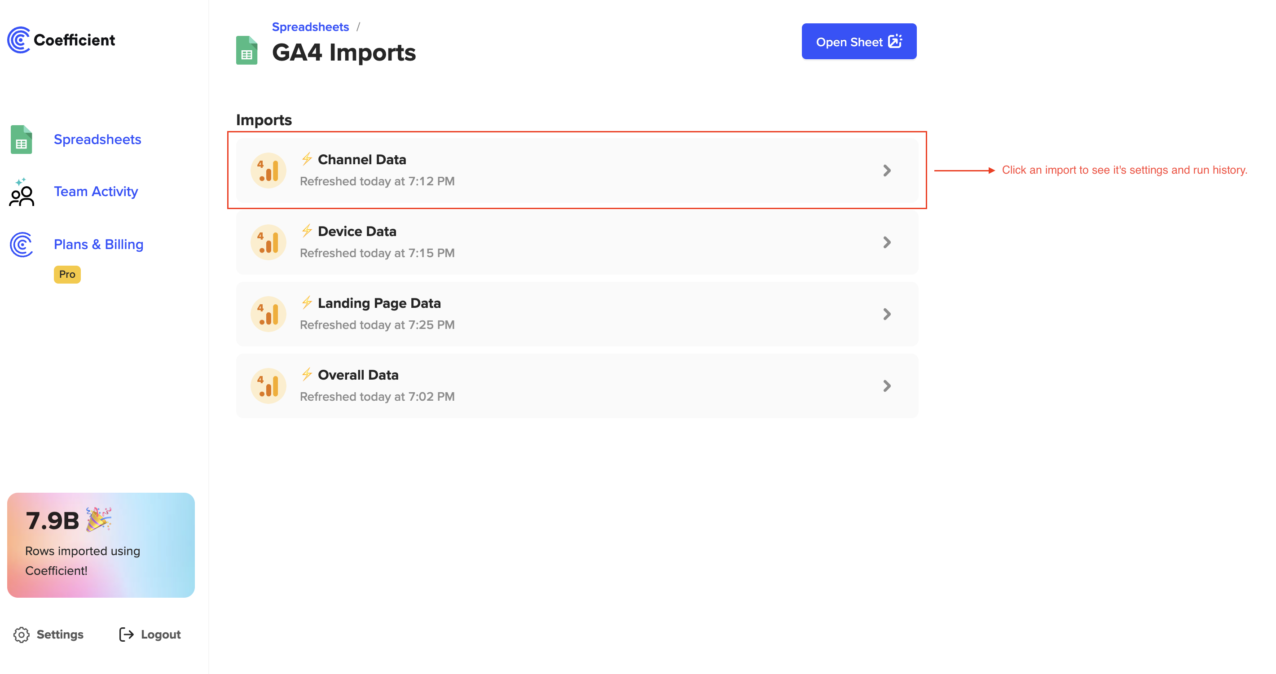The width and height of the screenshot is (1276, 674).
Task: Click the GA4 Imports green sheet icon
Action: pos(246,51)
